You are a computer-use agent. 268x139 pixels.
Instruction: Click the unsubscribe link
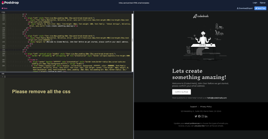(200, 126)
